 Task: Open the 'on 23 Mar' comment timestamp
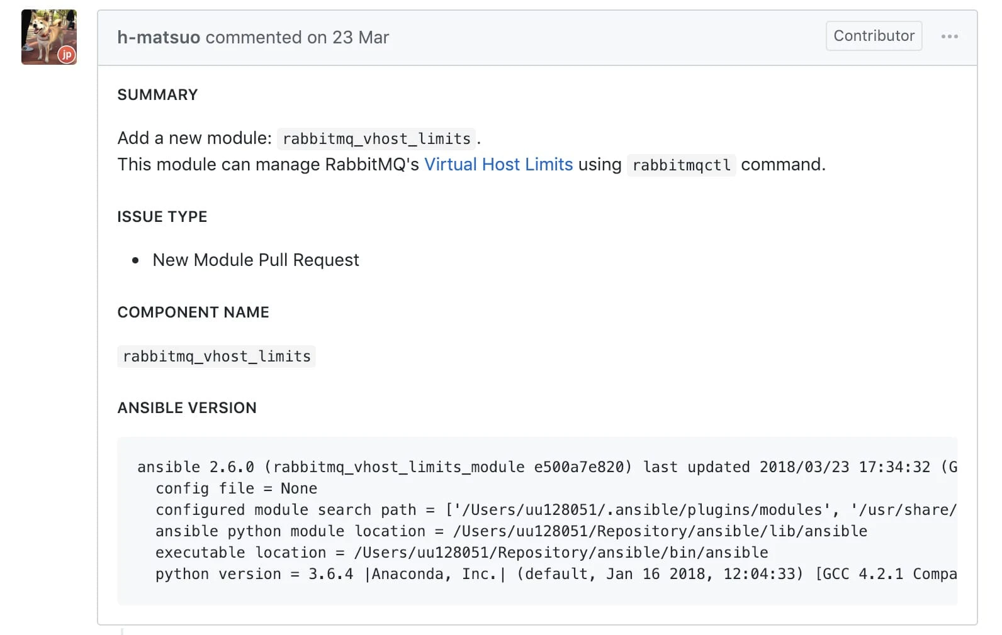[x=348, y=37]
